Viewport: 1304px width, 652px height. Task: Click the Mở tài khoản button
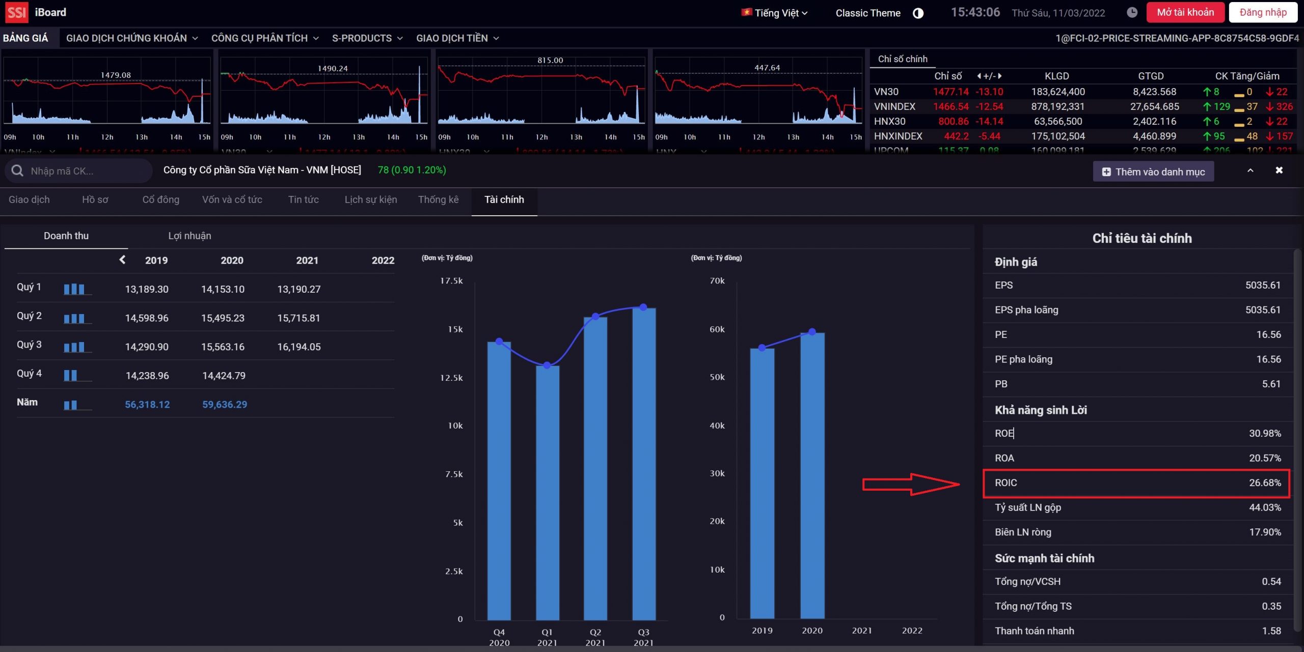tap(1185, 12)
